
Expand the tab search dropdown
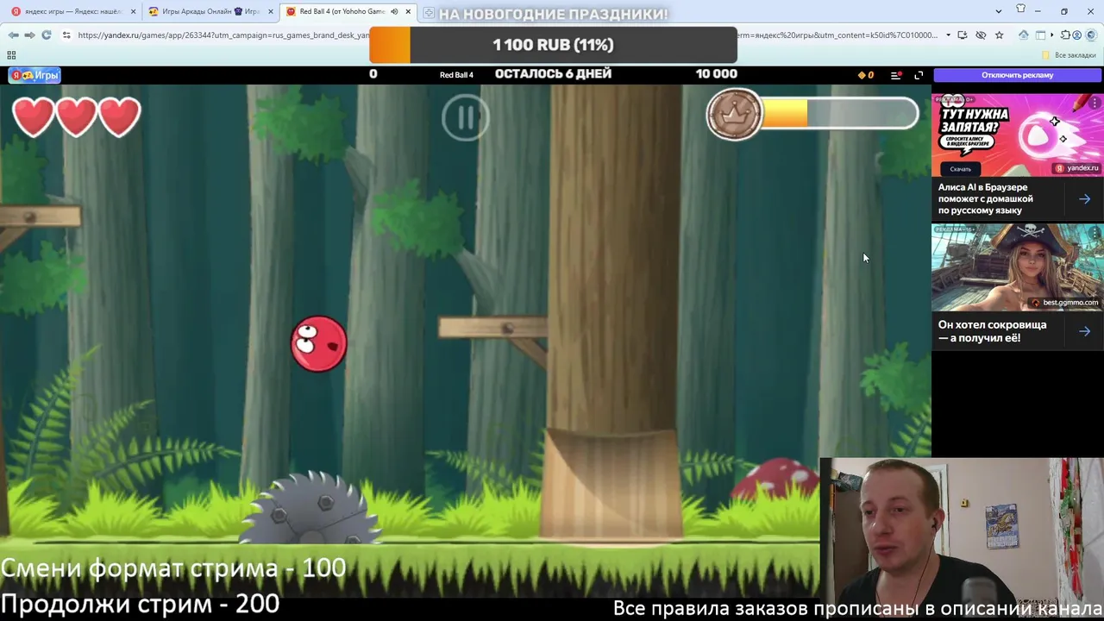(998, 11)
